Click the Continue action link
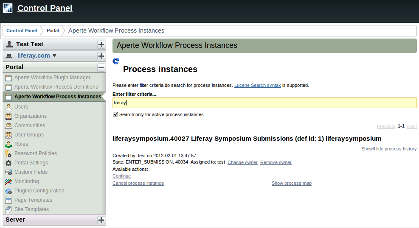Image resolution: width=419 pixels, height=228 pixels. [x=121, y=176]
